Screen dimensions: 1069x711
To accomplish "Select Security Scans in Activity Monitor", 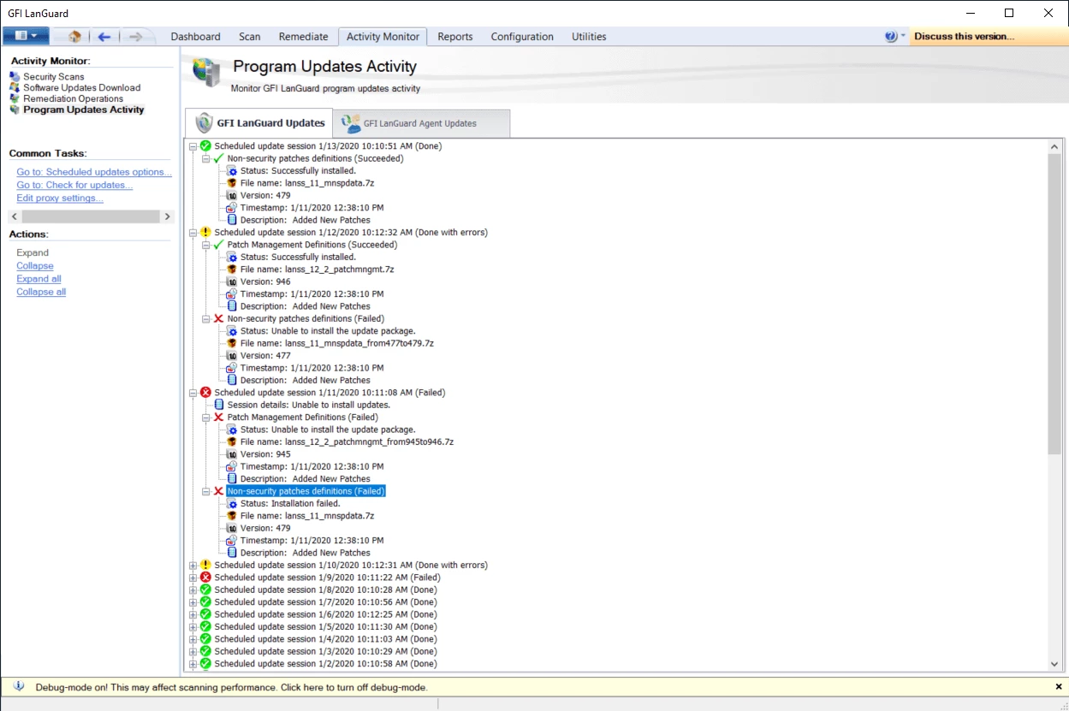I will [54, 76].
